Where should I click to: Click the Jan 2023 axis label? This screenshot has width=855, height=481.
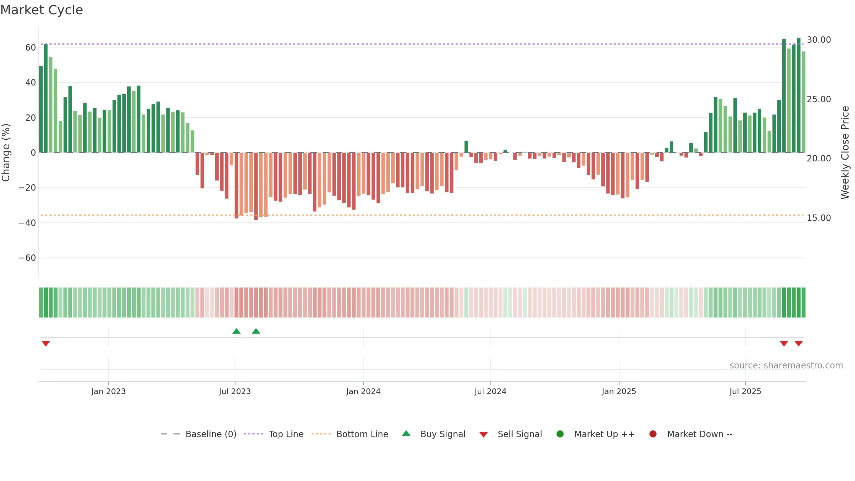(108, 391)
